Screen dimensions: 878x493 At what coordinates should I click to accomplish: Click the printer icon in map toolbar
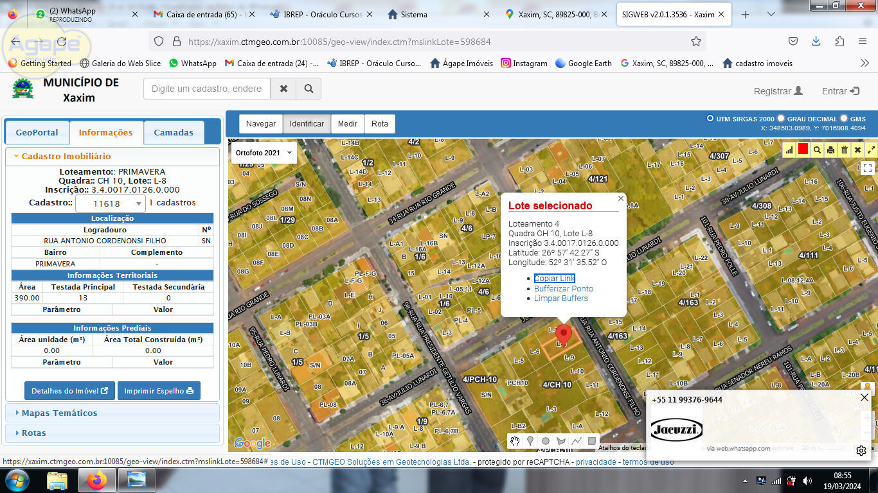830,150
